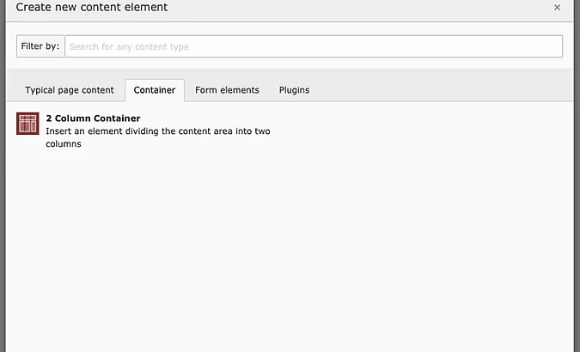Select the Container tab
Image resolution: width=580 pixels, height=352 pixels.
coord(155,90)
